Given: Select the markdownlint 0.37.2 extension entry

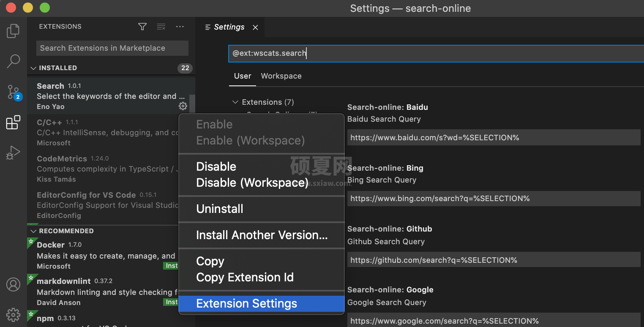Looking at the screenshot, I should (103, 292).
